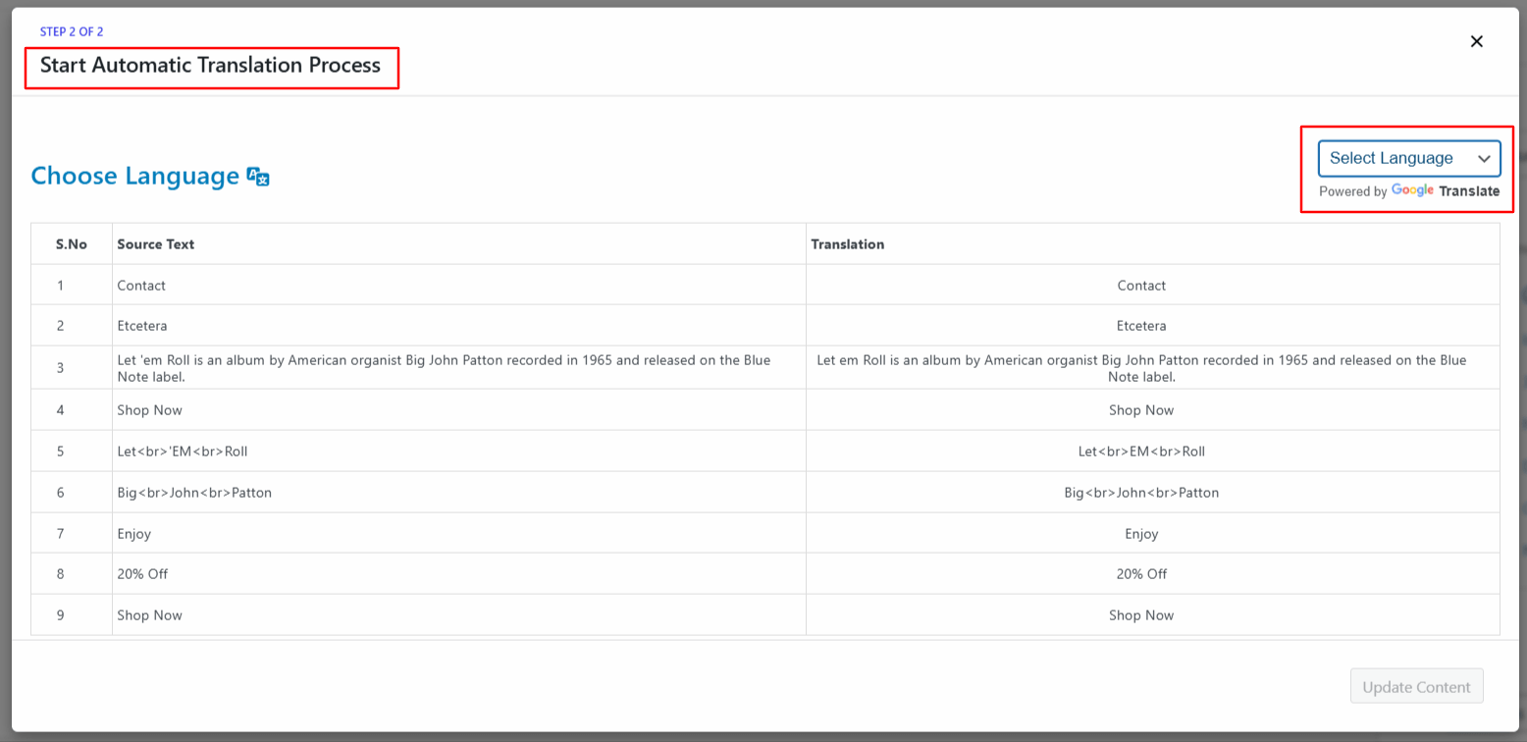
Task: Click the Step 2 of 2 label
Action: click(72, 32)
